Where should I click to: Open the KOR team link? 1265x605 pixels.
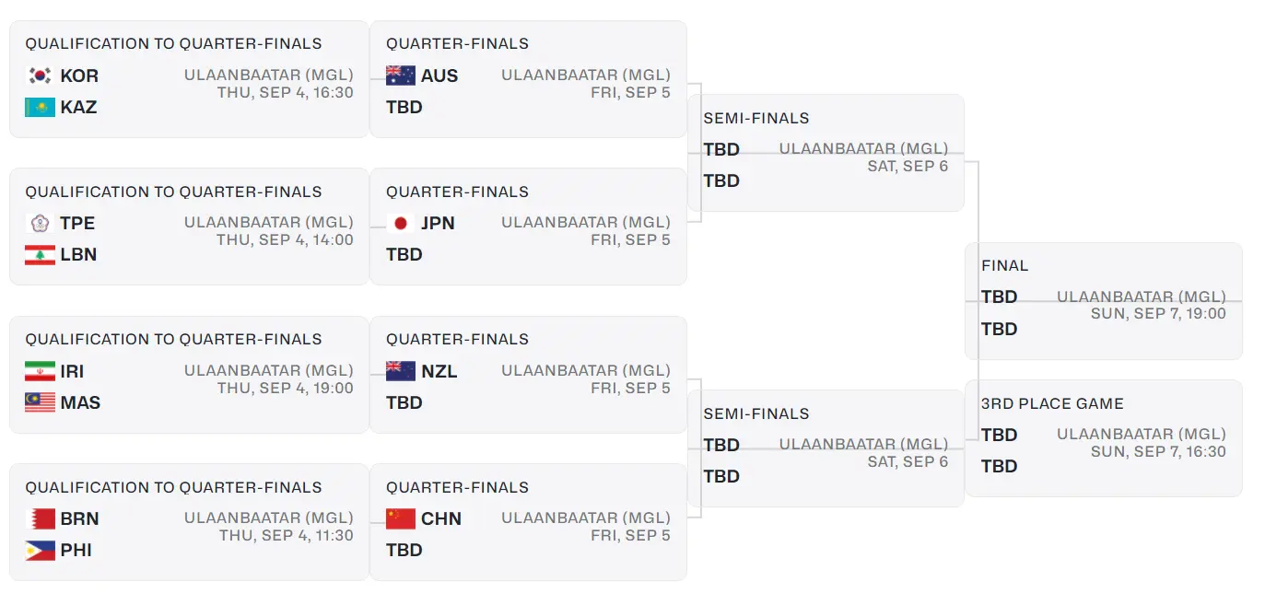point(79,76)
